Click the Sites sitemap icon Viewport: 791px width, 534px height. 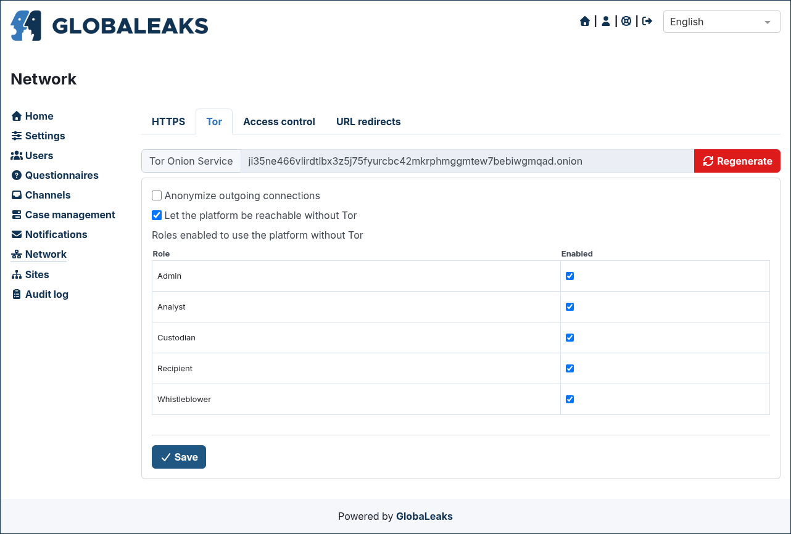[17, 274]
